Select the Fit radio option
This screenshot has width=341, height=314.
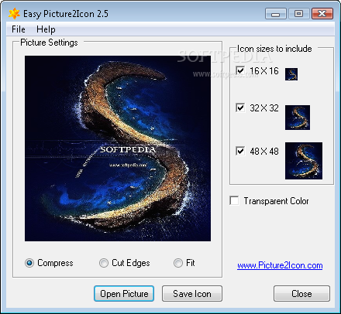coord(178,263)
